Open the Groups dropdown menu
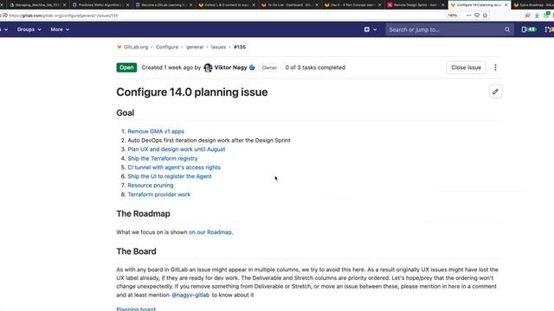This screenshot has width=554, height=311. (29, 29)
